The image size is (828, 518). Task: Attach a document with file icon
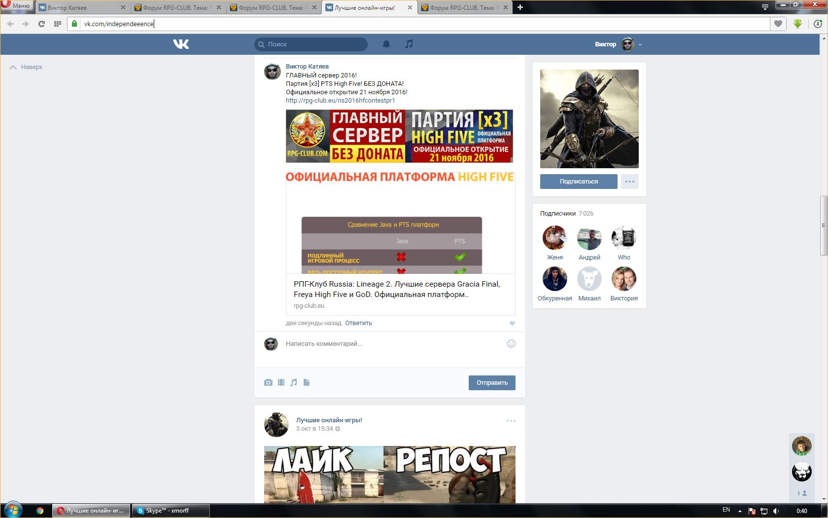coord(307,382)
